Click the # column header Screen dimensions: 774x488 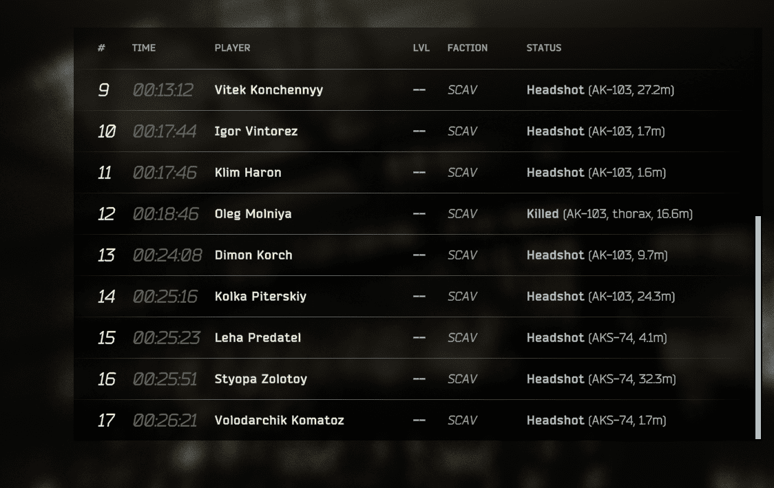point(101,48)
